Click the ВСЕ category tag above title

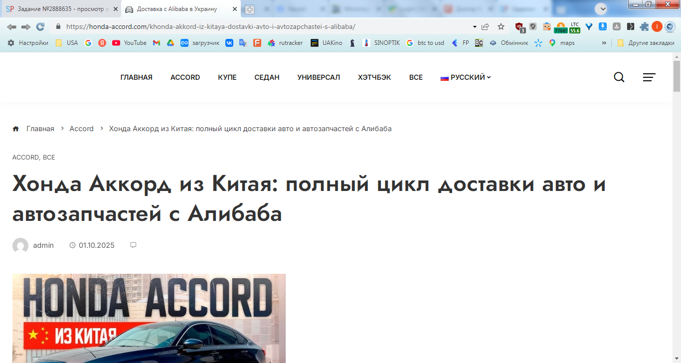(x=49, y=157)
